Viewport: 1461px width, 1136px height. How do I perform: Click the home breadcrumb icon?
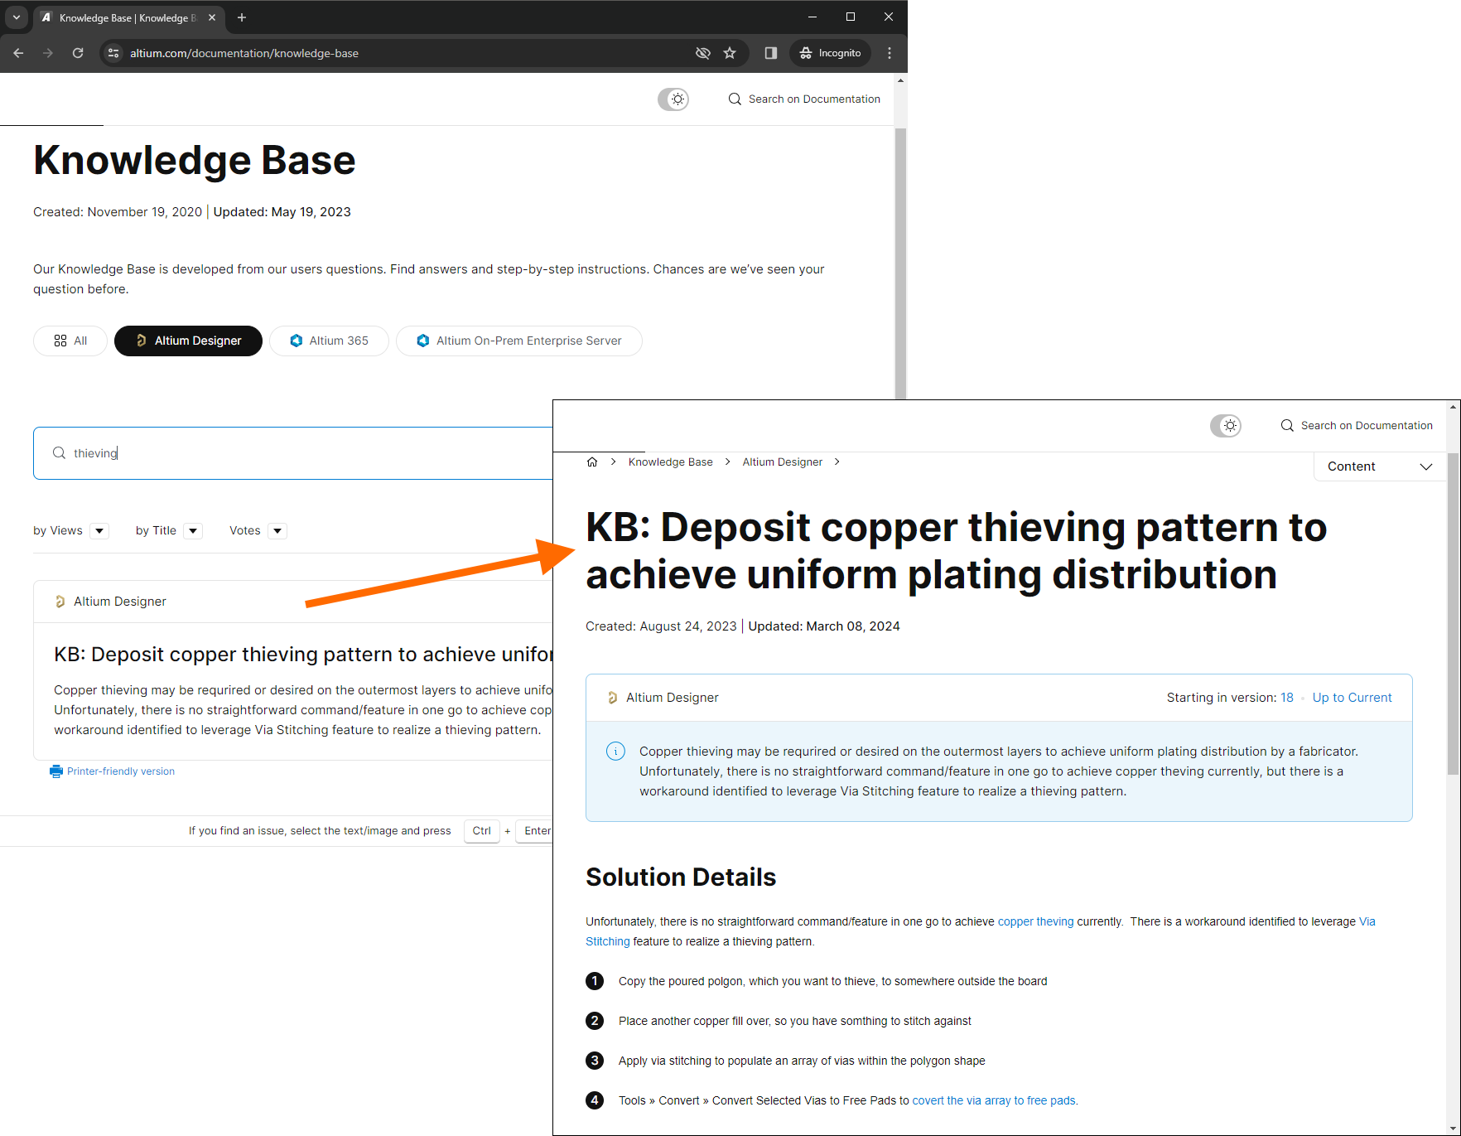tap(592, 462)
